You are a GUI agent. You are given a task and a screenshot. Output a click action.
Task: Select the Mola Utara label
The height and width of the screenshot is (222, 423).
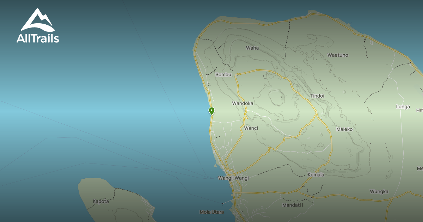pos(212,212)
